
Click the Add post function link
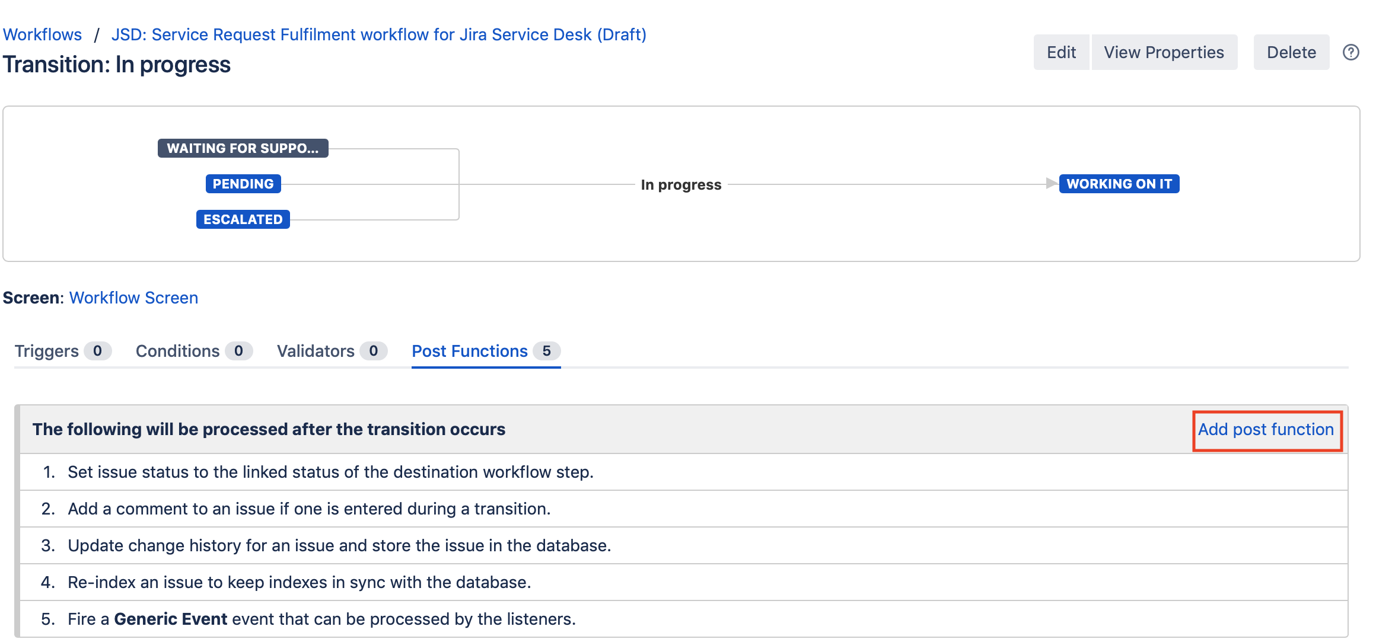(x=1267, y=429)
